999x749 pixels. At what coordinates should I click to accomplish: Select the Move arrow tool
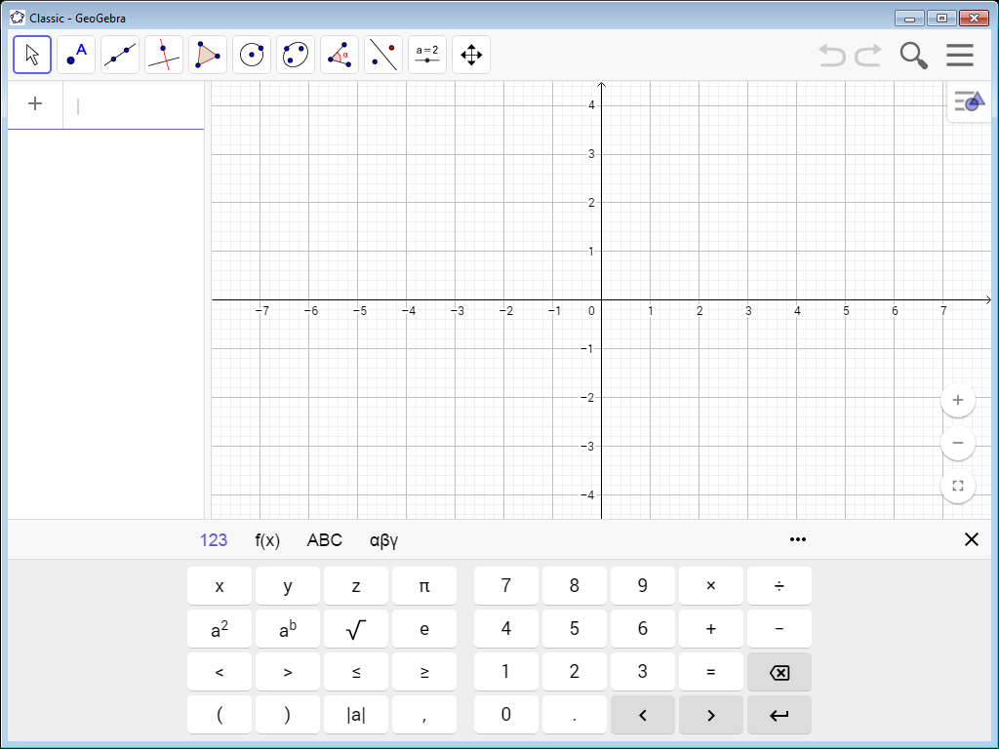32,55
